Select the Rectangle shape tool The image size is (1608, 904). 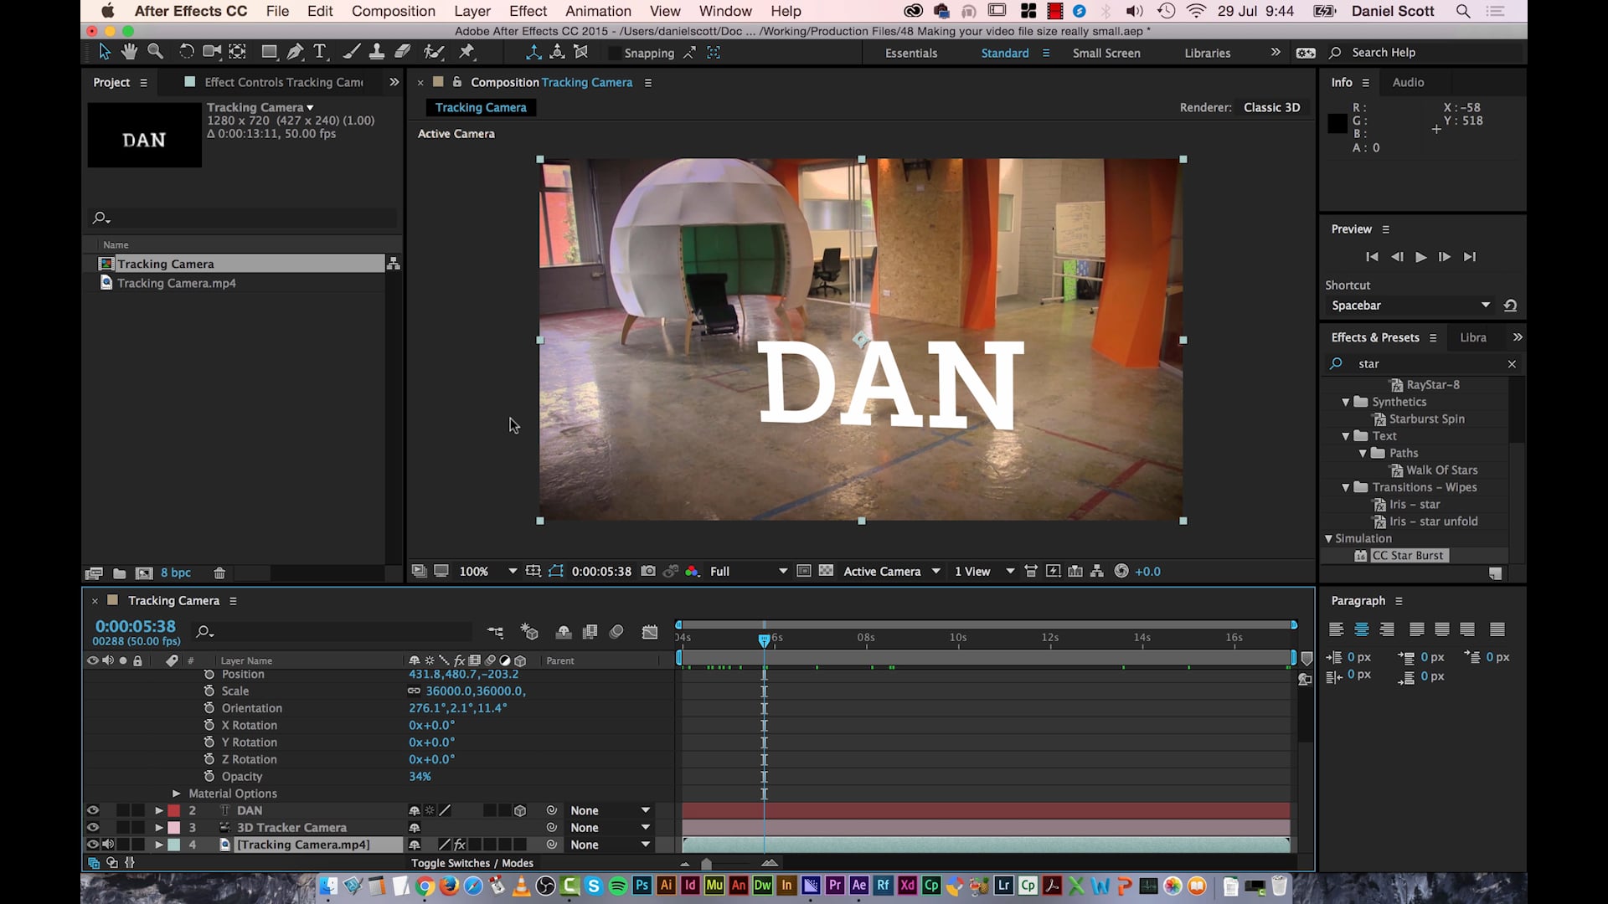point(270,52)
